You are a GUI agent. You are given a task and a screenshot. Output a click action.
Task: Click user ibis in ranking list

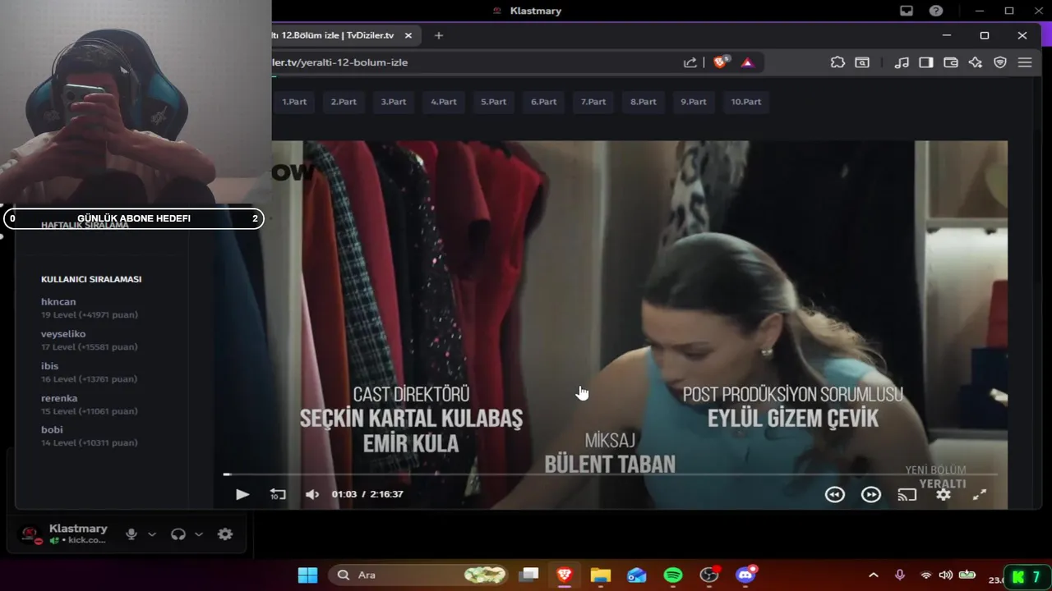point(50,366)
